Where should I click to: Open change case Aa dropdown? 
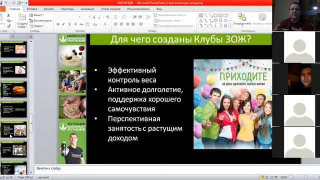click(95, 24)
